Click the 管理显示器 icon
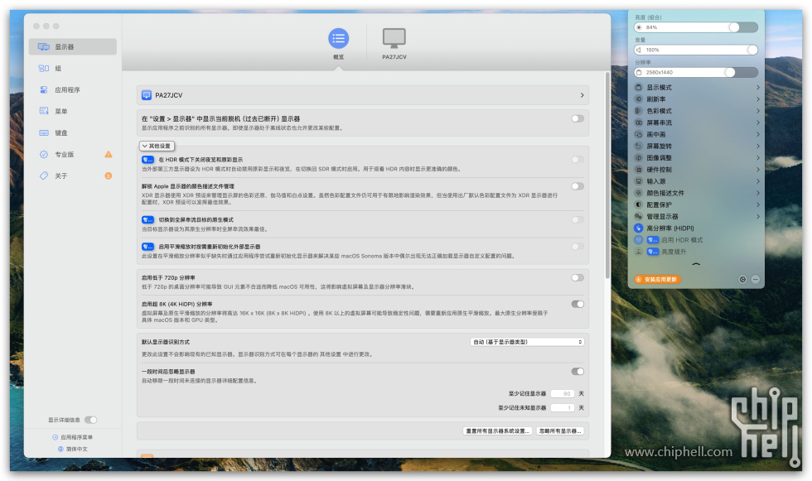The width and height of the screenshot is (812, 481). tap(639, 216)
